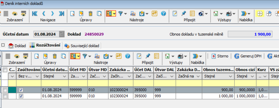Select the Rozúčtování tab
This screenshot has height=108, width=279.
coord(45,45)
